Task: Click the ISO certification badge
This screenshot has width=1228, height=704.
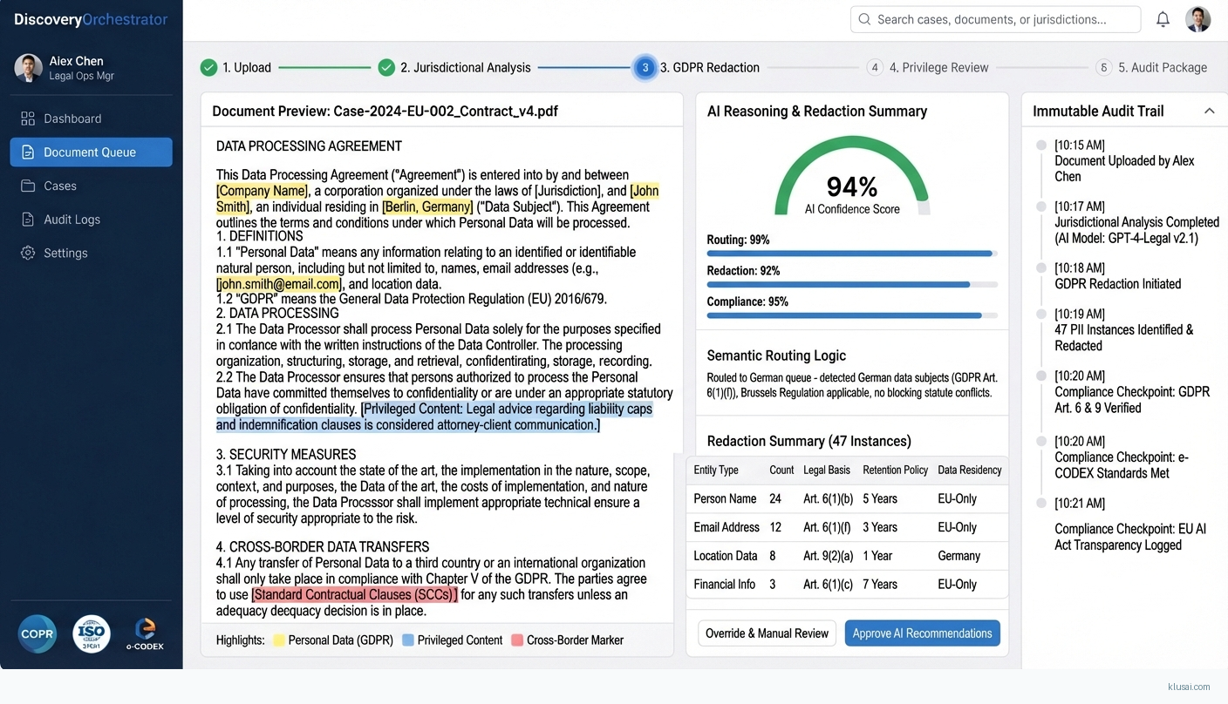Action: 92,633
